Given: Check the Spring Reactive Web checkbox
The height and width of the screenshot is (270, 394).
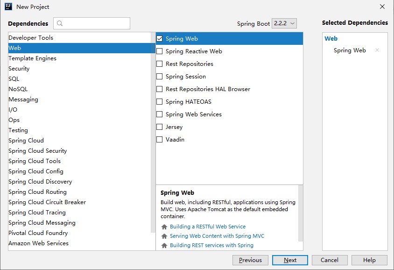Looking at the screenshot, I should (160, 51).
